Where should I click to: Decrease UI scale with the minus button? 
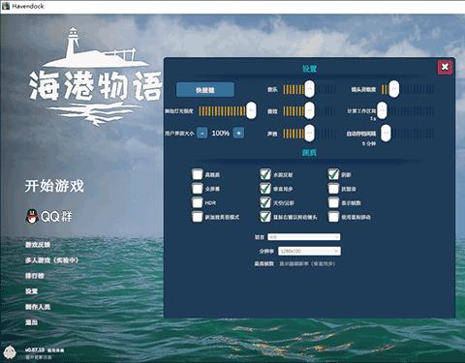coord(202,133)
